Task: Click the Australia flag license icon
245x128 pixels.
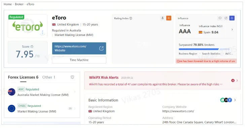Action: 11,92
